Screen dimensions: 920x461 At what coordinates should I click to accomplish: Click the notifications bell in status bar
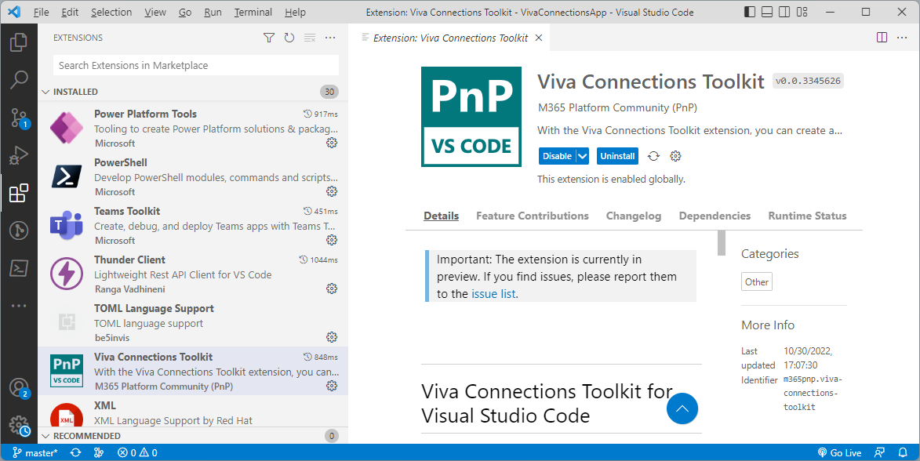click(903, 452)
